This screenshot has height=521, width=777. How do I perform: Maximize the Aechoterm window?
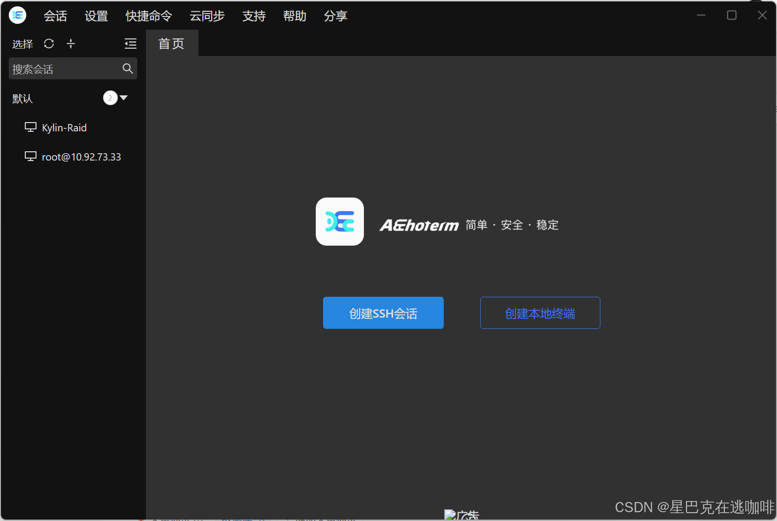[732, 15]
